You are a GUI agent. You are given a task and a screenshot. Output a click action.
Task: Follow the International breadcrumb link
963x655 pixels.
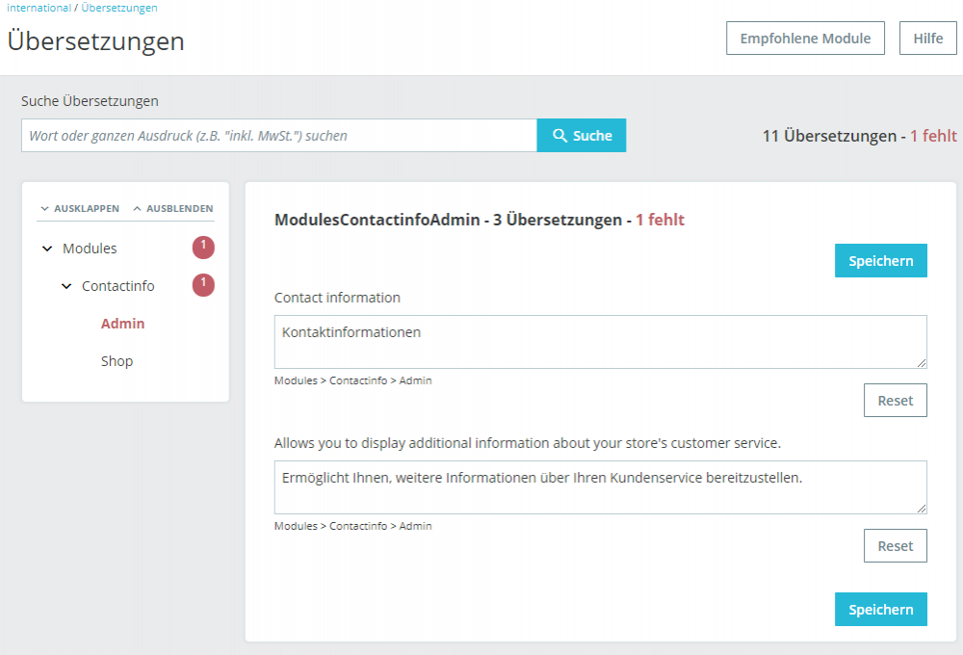pyautogui.click(x=39, y=8)
